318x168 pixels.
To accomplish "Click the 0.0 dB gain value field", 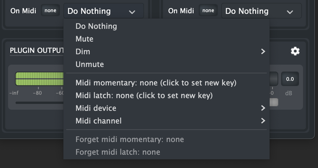I will (290, 79).
